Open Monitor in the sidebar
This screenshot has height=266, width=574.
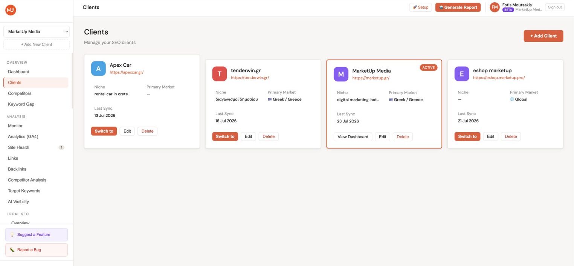pos(36,126)
